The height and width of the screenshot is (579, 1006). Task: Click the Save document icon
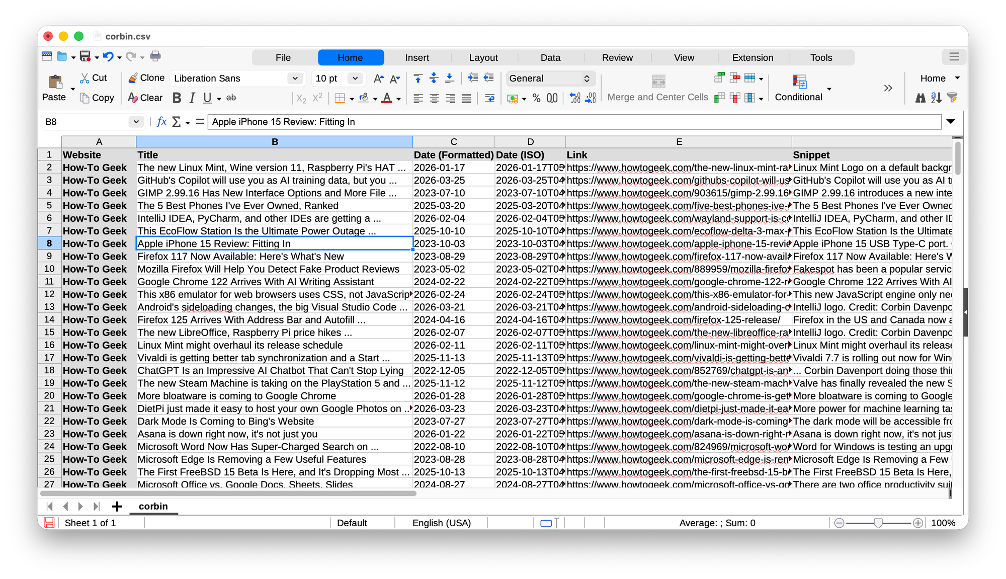pos(86,56)
